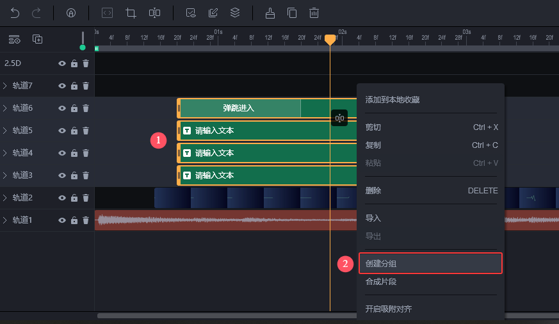Select 合成片段 in context menu
559x324 pixels.
tap(381, 282)
